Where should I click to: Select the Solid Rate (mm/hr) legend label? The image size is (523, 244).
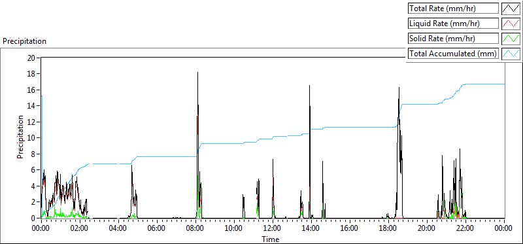click(453, 39)
